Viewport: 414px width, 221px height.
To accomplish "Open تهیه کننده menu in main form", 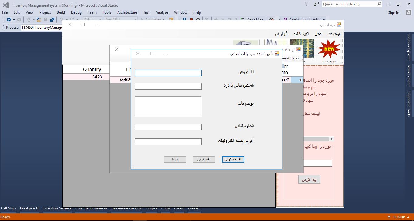I will coord(301,34).
